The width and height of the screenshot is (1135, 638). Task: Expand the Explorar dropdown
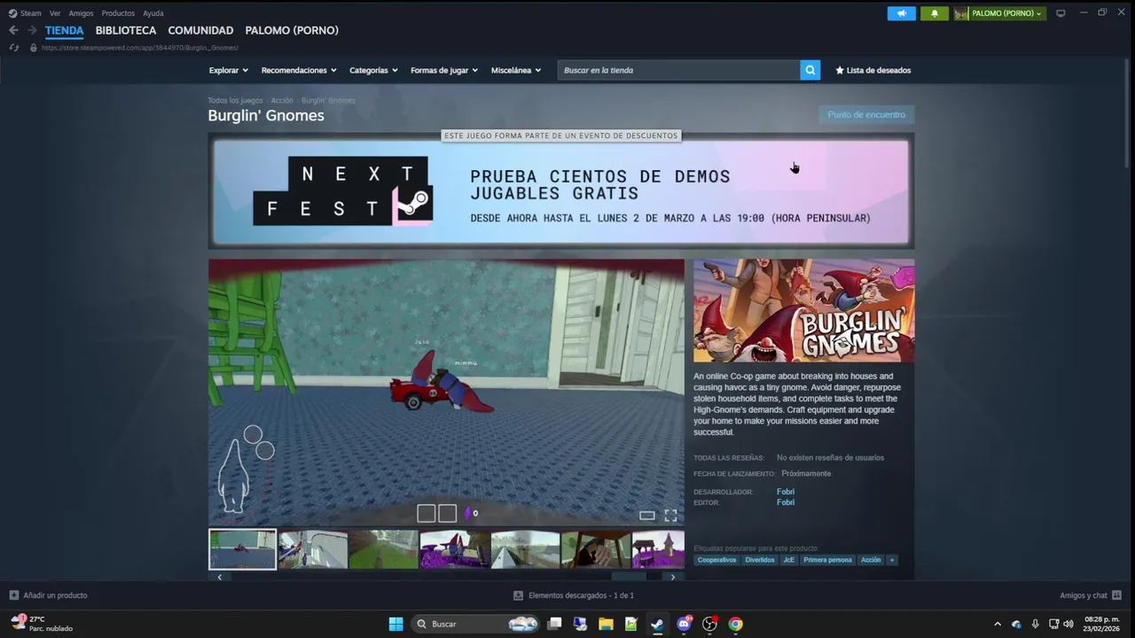click(x=229, y=70)
